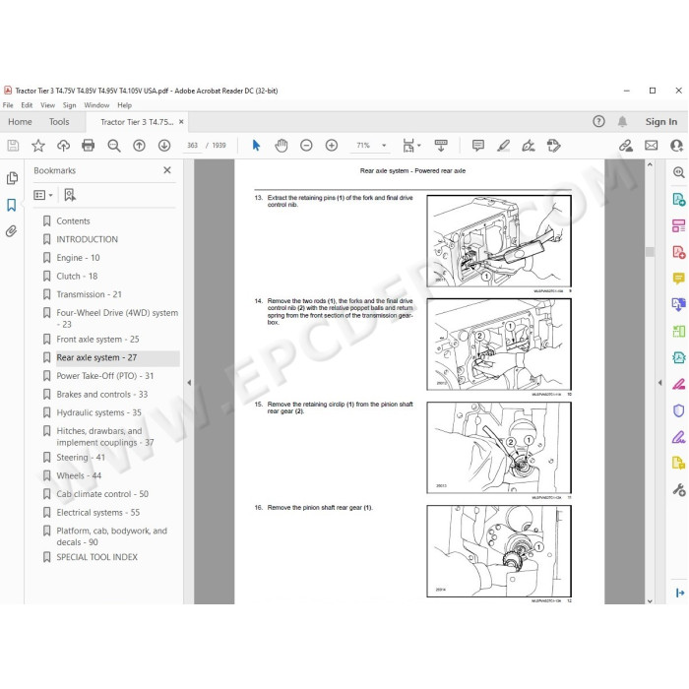Open the Help question mark
Screen dimensions: 689x689
click(598, 121)
